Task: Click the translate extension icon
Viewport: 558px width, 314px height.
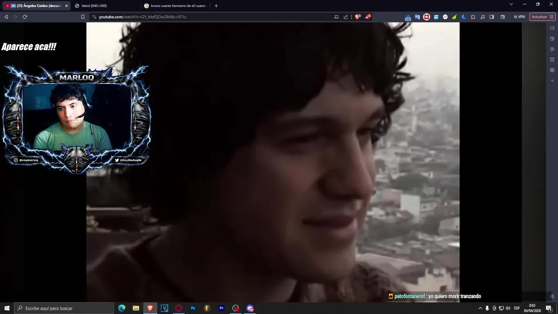Action: [x=417, y=17]
